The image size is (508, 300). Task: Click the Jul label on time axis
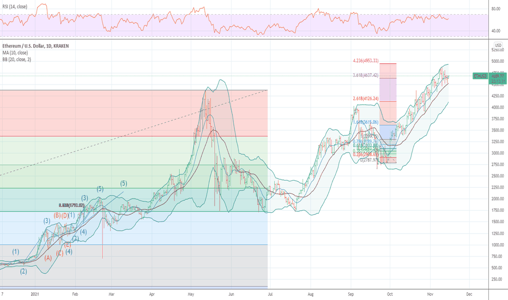(x=270, y=295)
